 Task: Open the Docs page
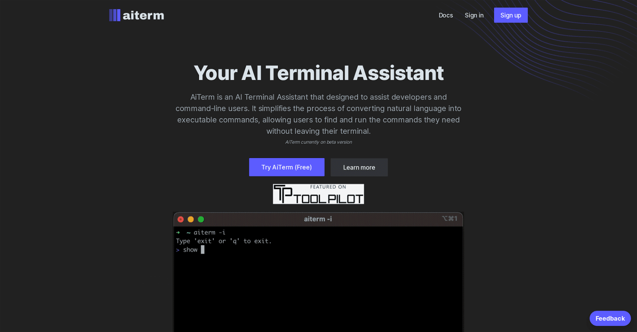pos(446,15)
